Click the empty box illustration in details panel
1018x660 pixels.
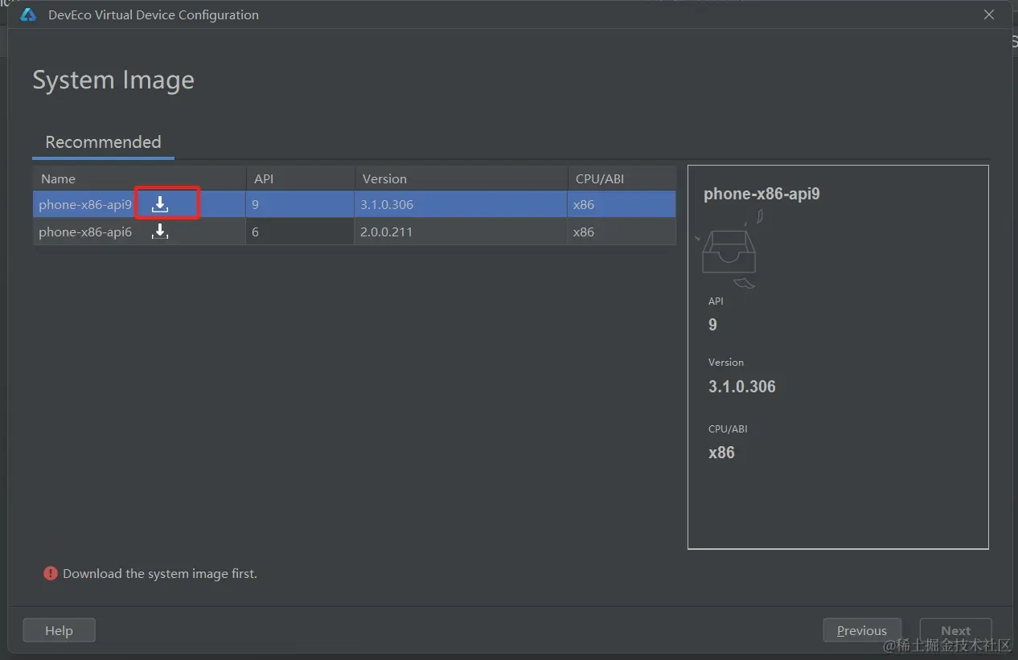(729, 249)
